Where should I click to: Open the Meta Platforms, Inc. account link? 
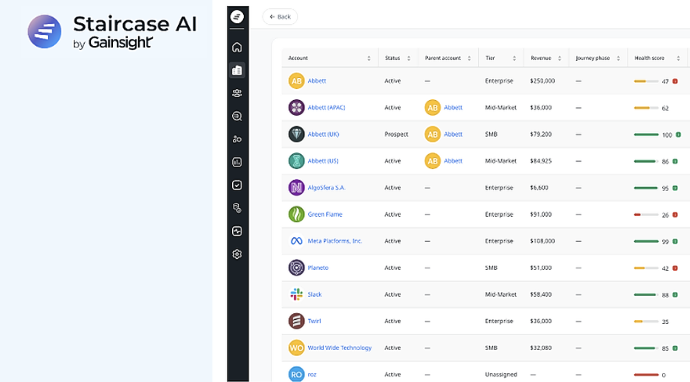pos(334,241)
